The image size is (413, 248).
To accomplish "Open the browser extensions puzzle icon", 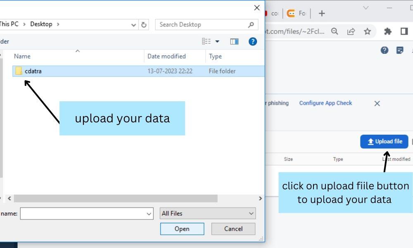I will click(387, 32).
